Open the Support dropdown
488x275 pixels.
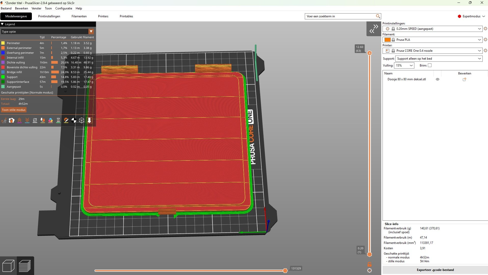[439, 59]
